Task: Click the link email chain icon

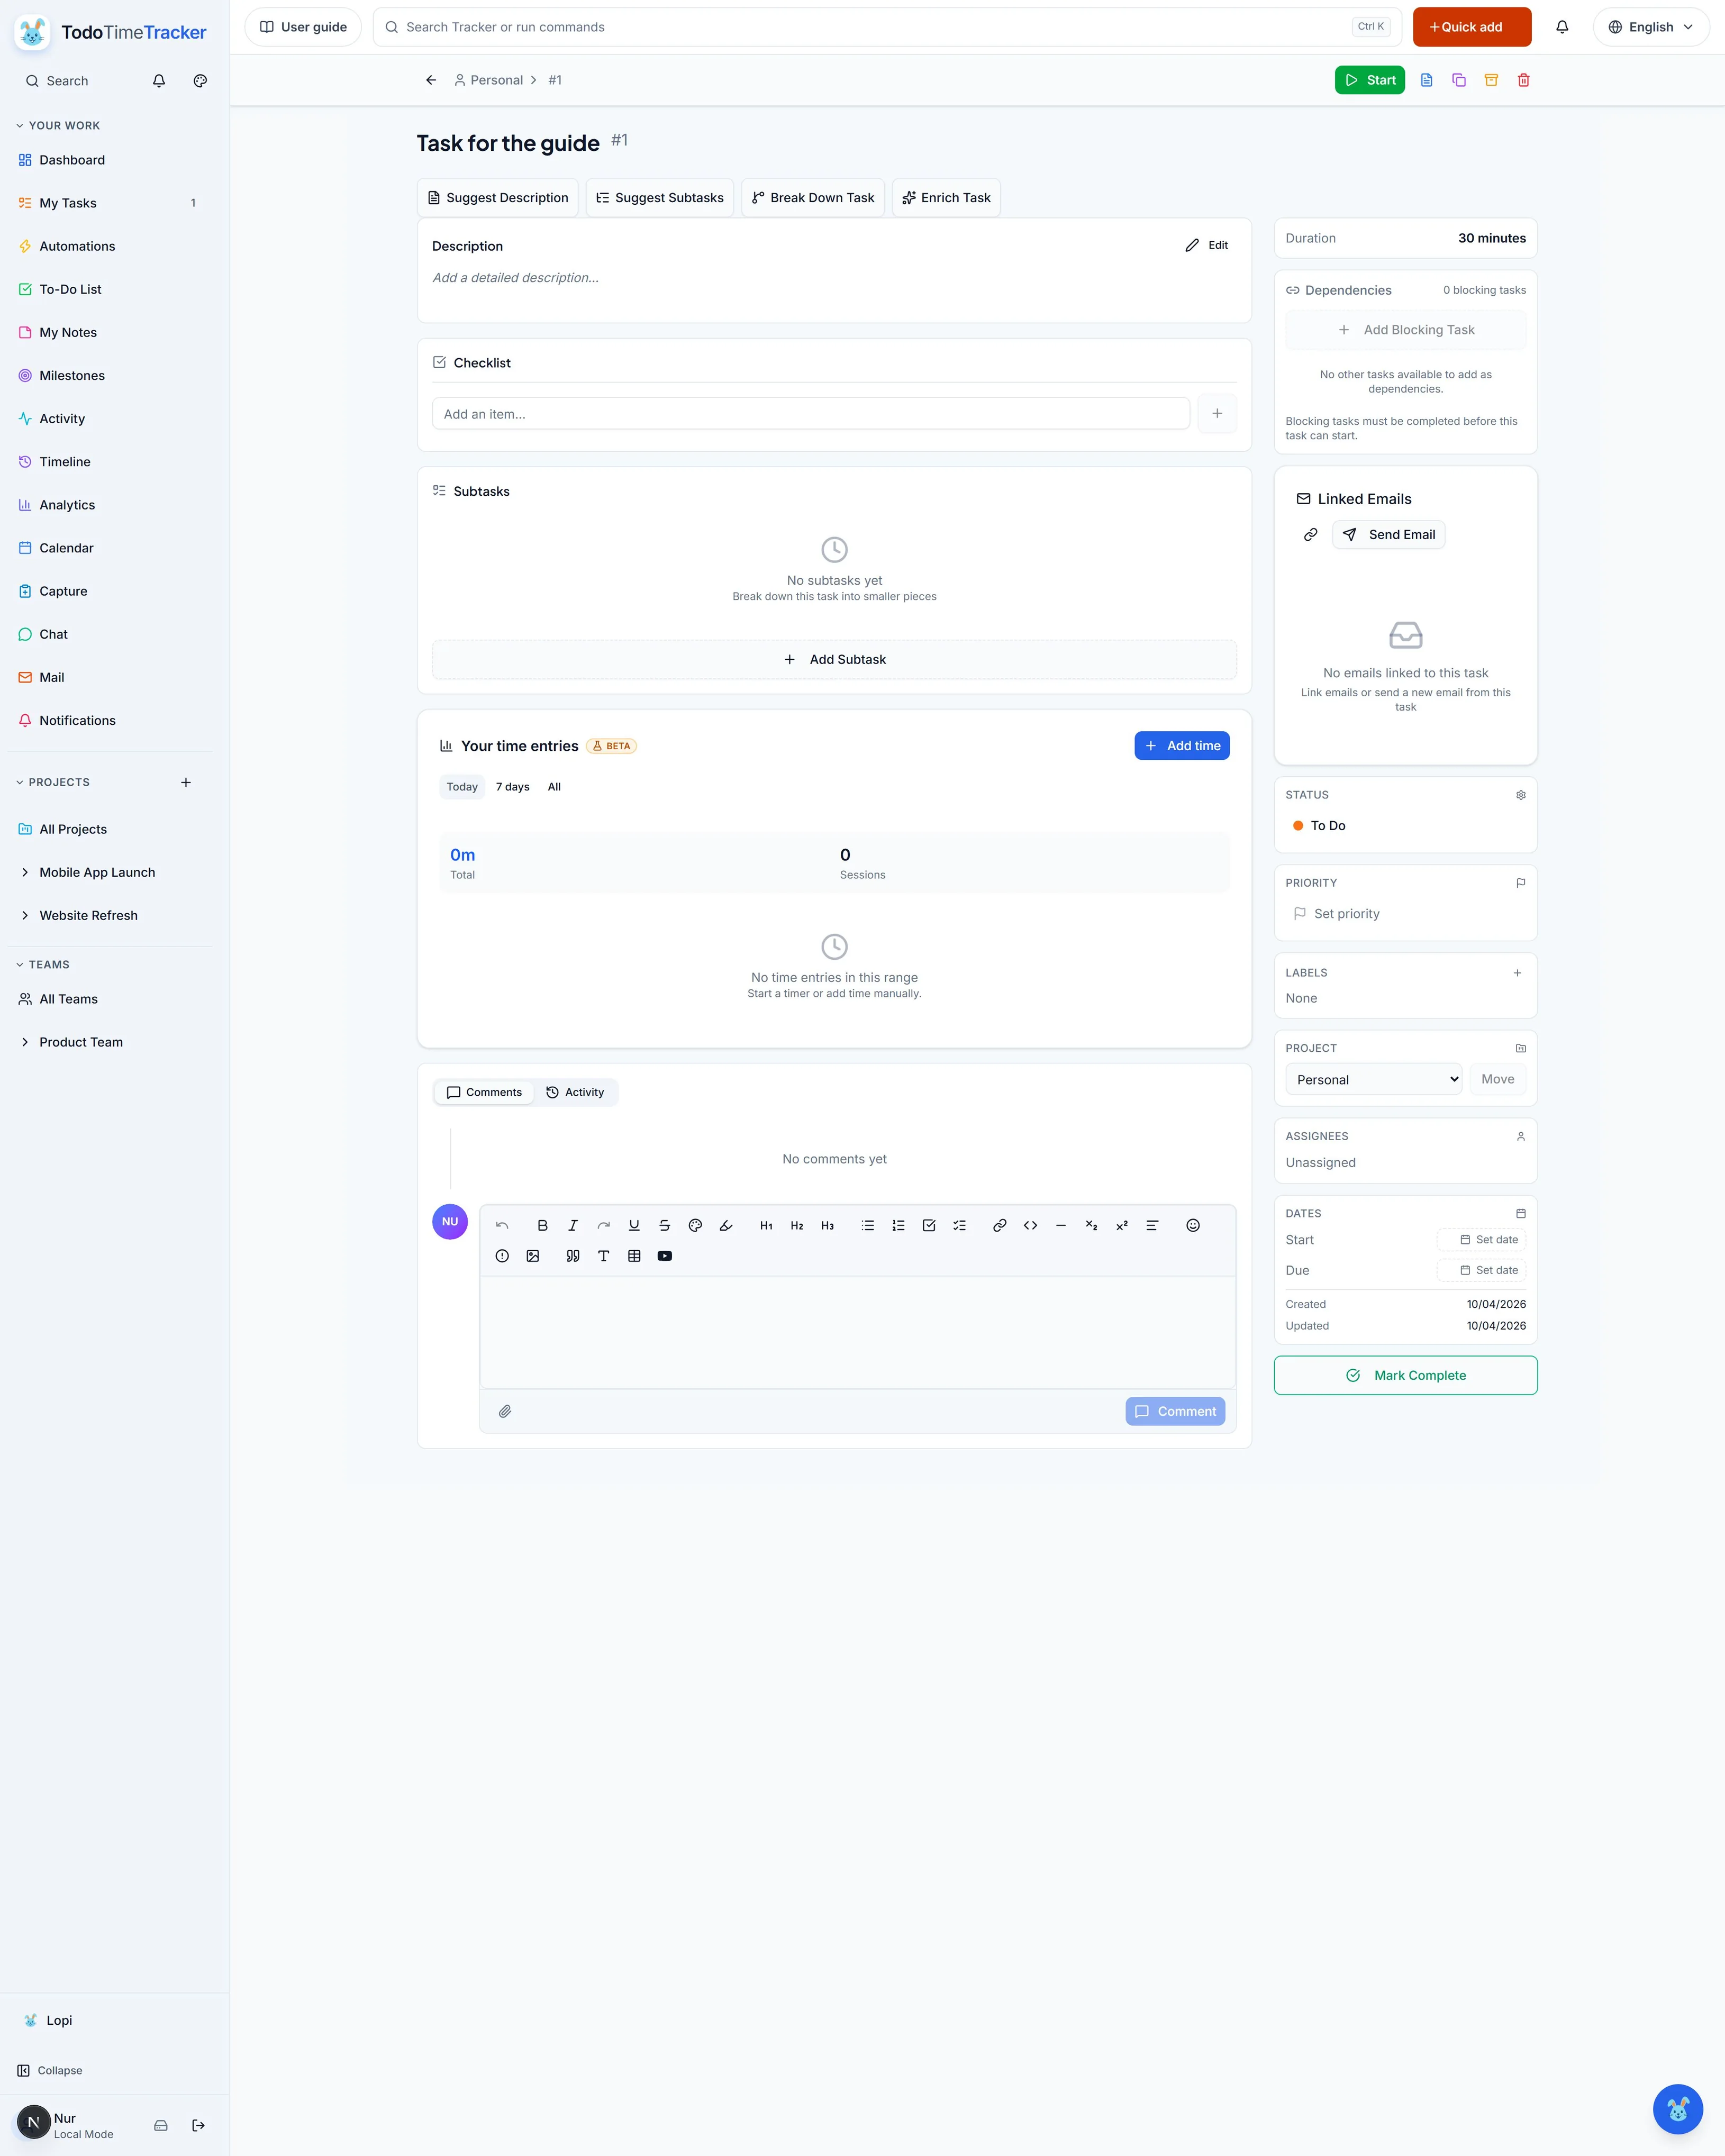Action: coord(1310,535)
